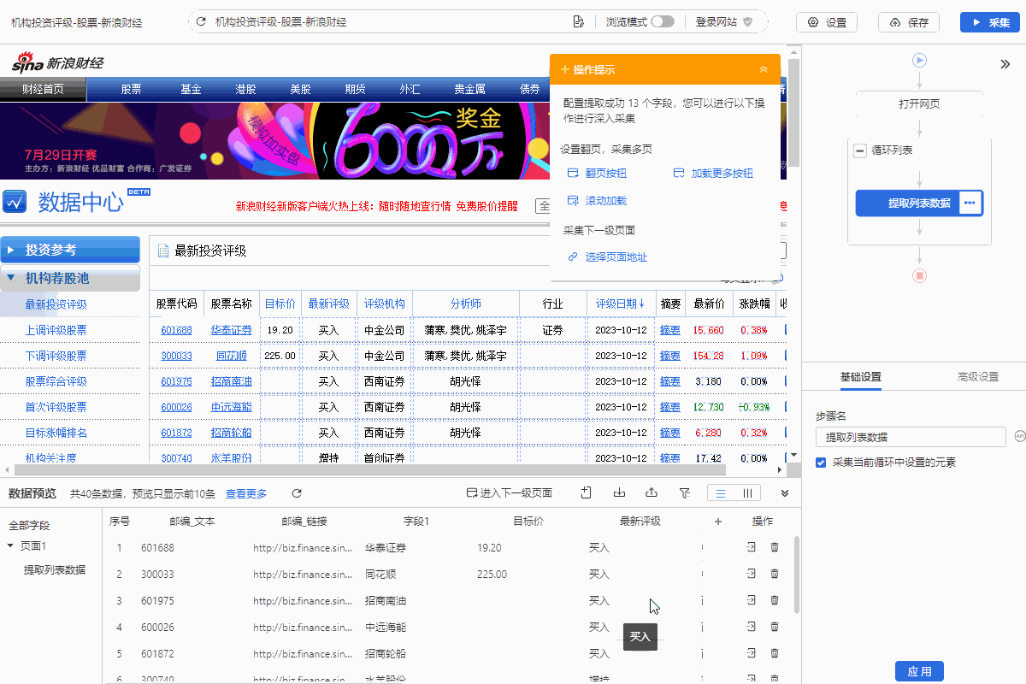1026x684 pixels.
Task: Select 提取列表数据 in the field tree
Action: [x=54, y=569]
